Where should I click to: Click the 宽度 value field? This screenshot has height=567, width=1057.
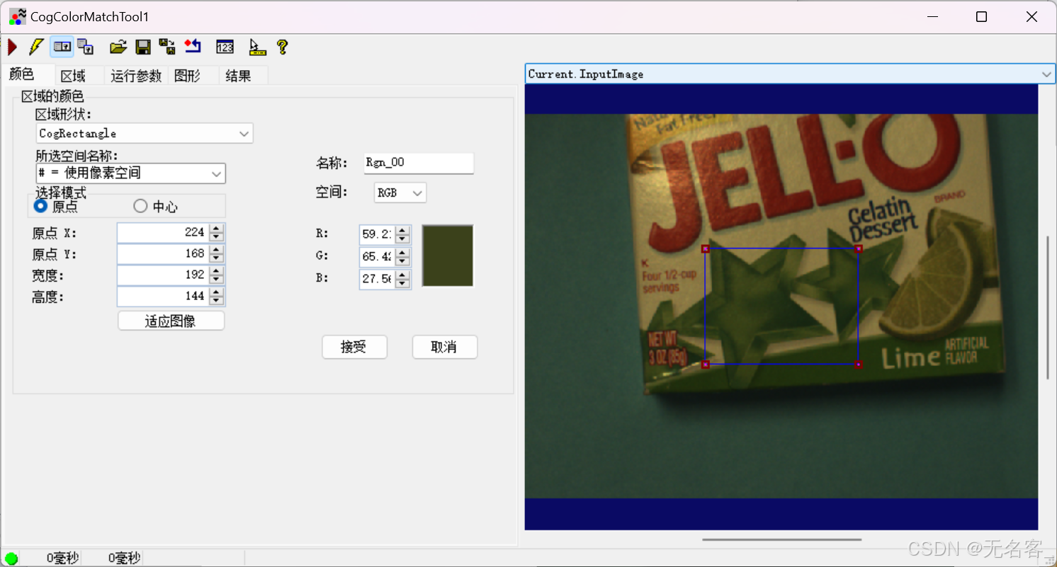click(163, 275)
